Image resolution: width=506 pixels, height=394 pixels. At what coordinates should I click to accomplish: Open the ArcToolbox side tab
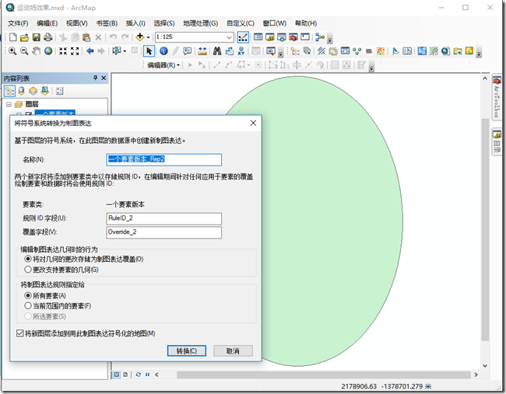click(x=497, y=98)
